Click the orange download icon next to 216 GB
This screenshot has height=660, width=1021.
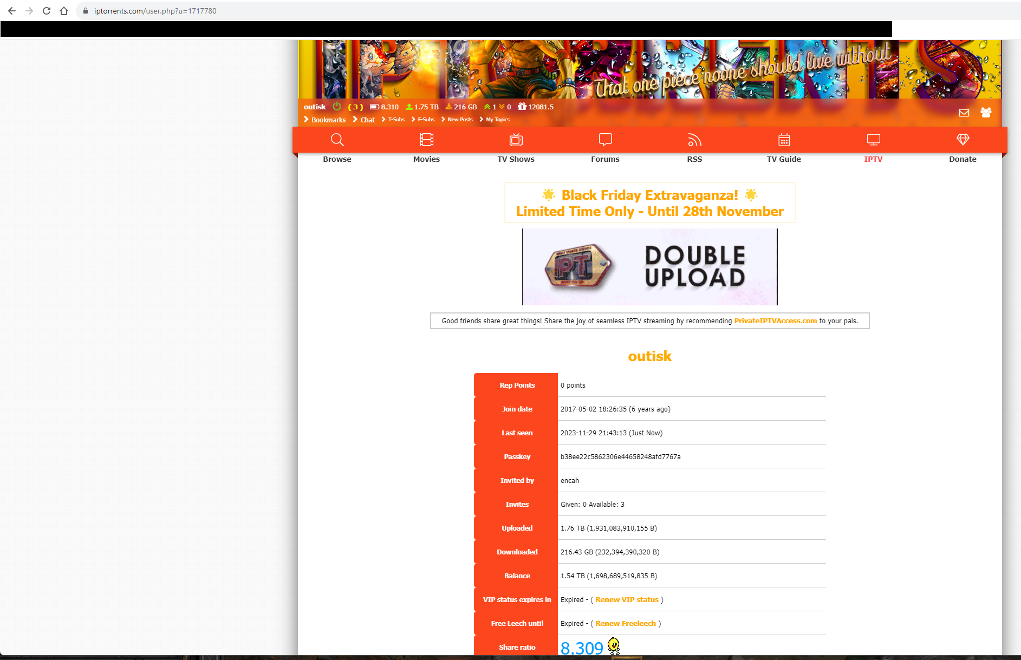pyautogui.click(x=448, y=107)
